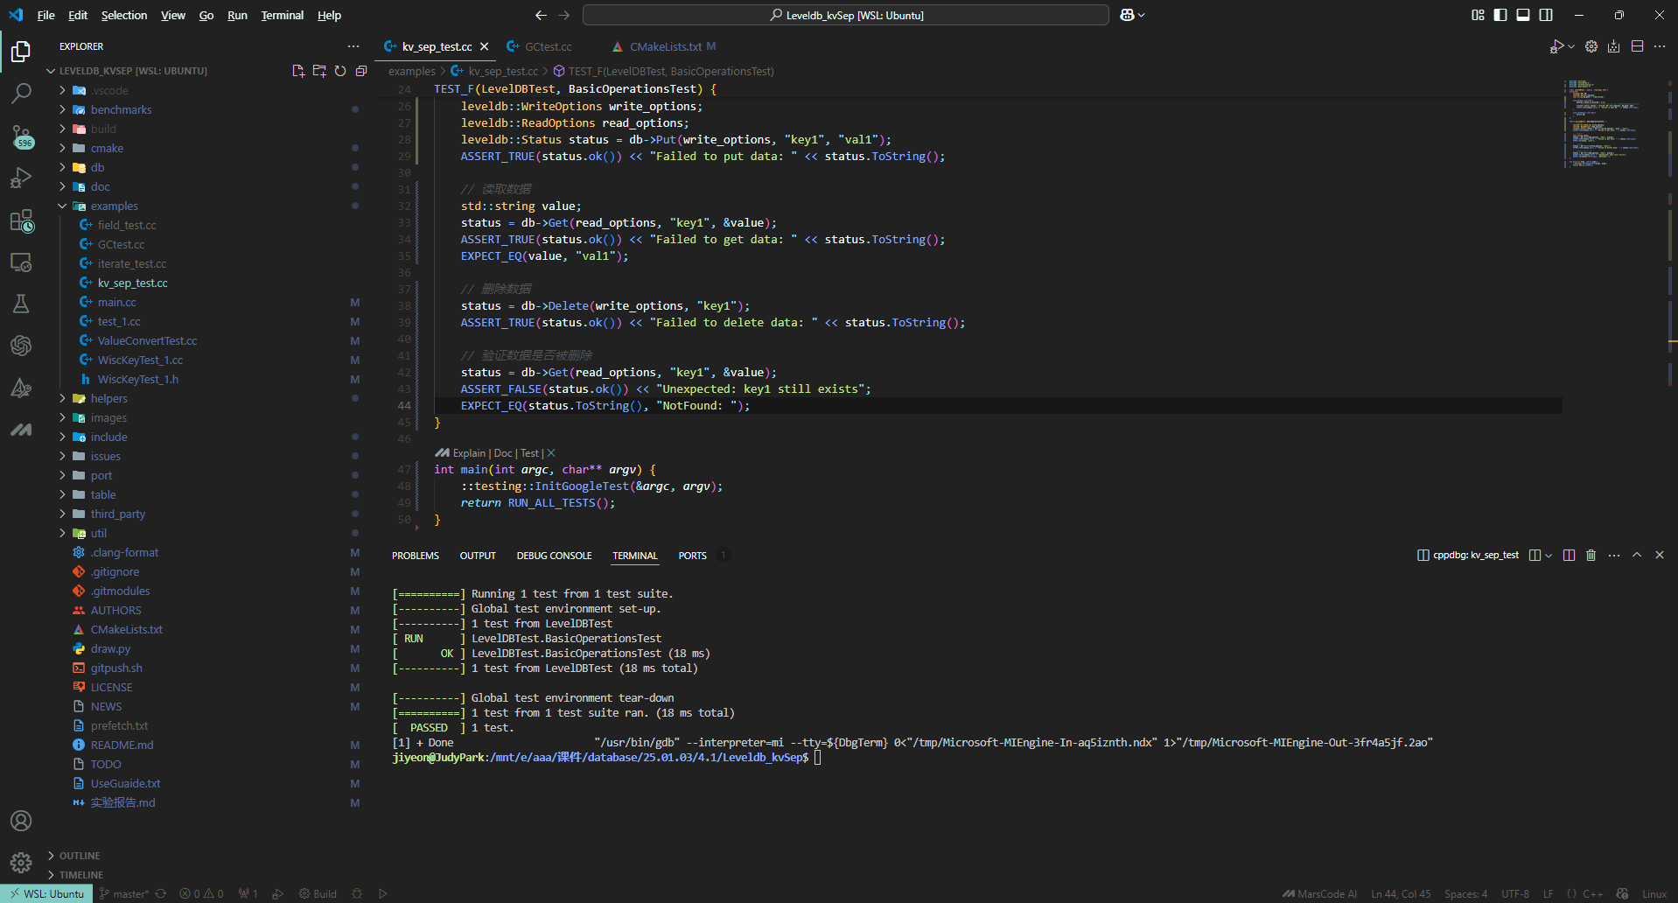This screenshot has width=1678, height=903.
Task: Switch to the DEBUG CONSOLE panel tab
Action: 554,556
